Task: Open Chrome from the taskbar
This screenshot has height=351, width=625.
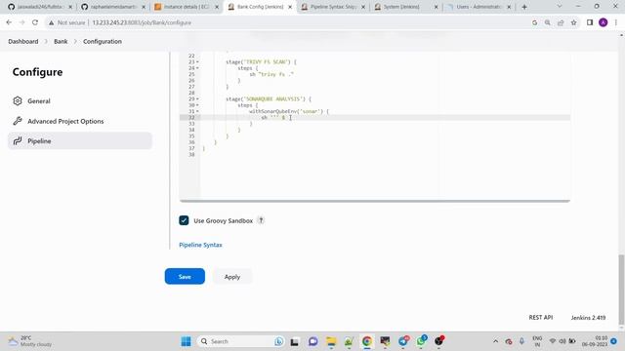Action: click(367, 341)
